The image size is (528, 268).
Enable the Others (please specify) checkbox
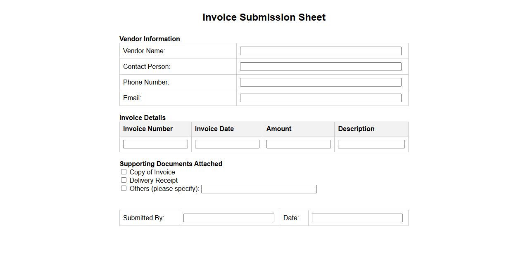click(124, 188)
